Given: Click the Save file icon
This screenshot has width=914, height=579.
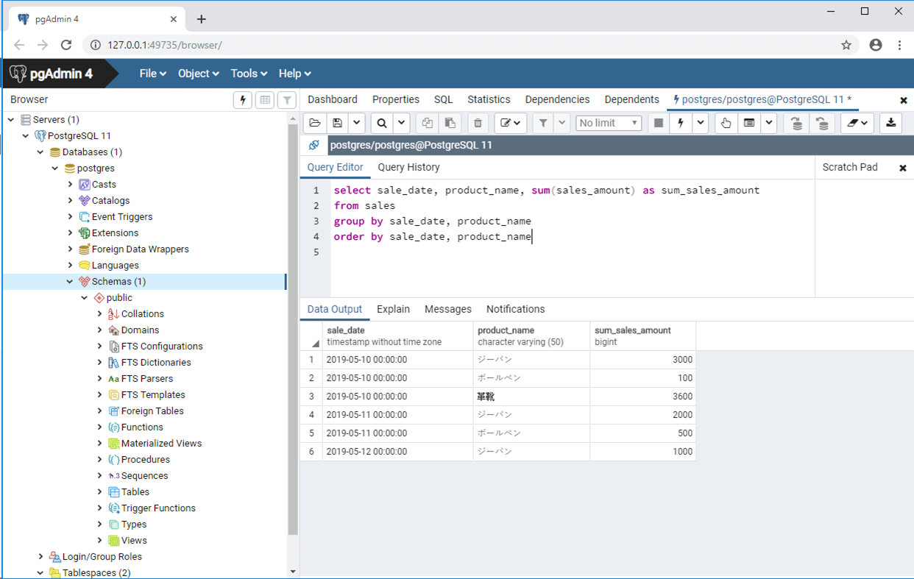Looking at the screenshot, I should click(x=338, y=123).
